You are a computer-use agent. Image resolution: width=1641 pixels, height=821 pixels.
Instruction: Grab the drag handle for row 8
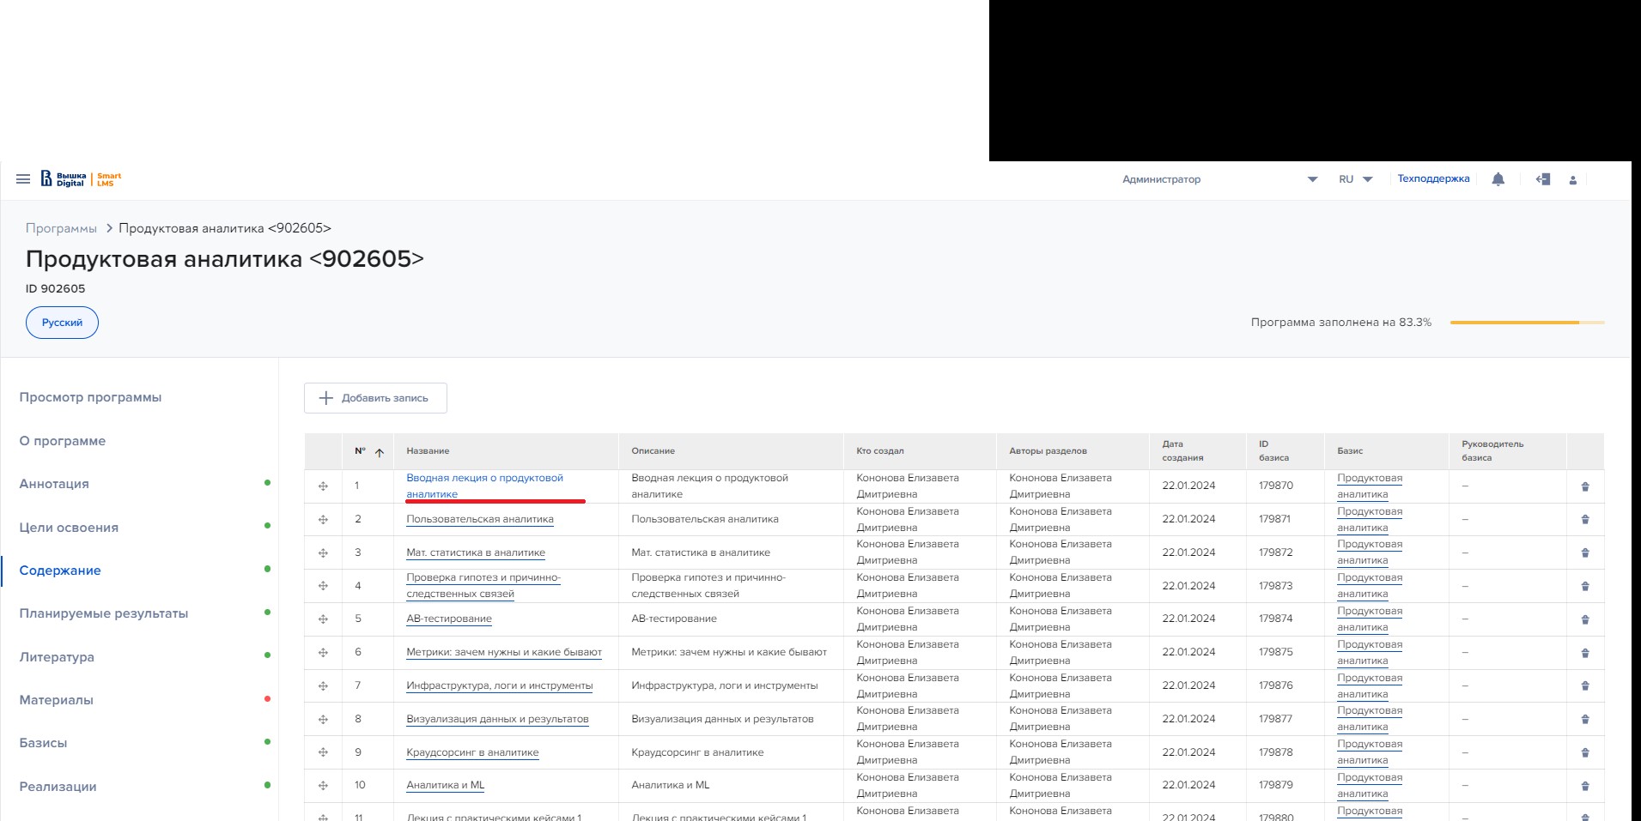[x=323, y=719]
